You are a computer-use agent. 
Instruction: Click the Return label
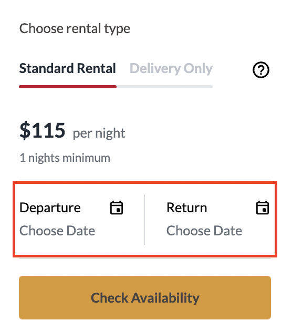click(x=187, y=208)
